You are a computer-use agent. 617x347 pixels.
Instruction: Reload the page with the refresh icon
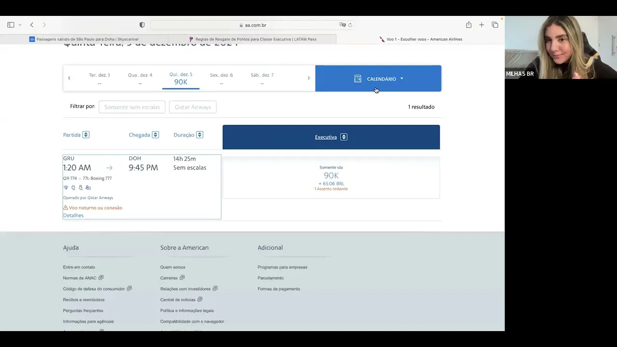point(350,25)
